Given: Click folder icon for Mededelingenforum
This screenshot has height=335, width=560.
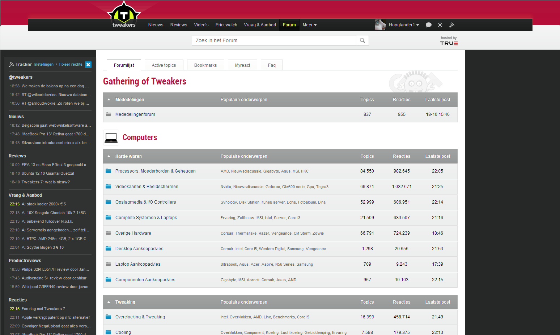Looking at the screenshot, I should pos(108,114).
